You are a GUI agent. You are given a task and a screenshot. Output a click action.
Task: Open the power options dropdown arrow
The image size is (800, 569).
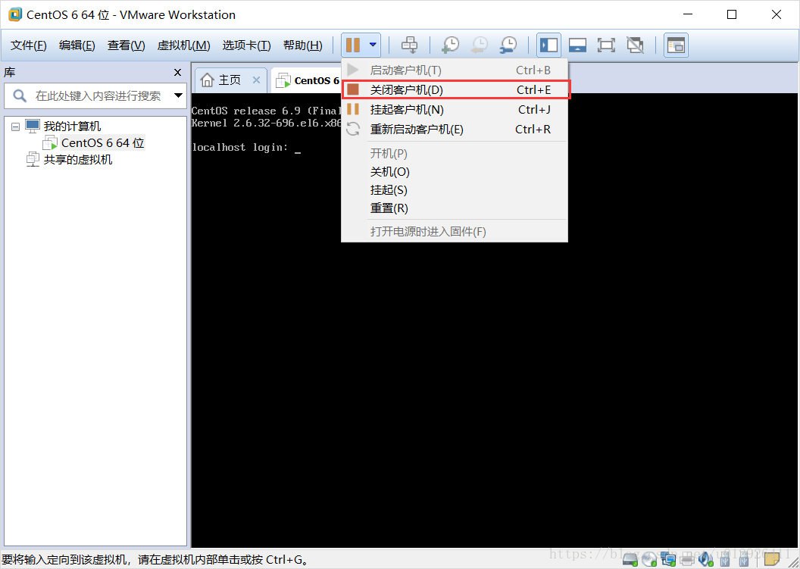(373, 45)
